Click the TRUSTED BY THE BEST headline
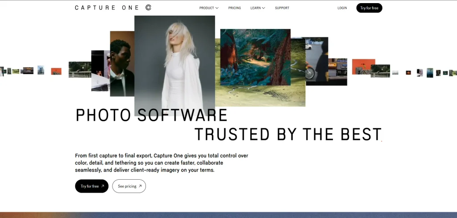 pos(288,134)
